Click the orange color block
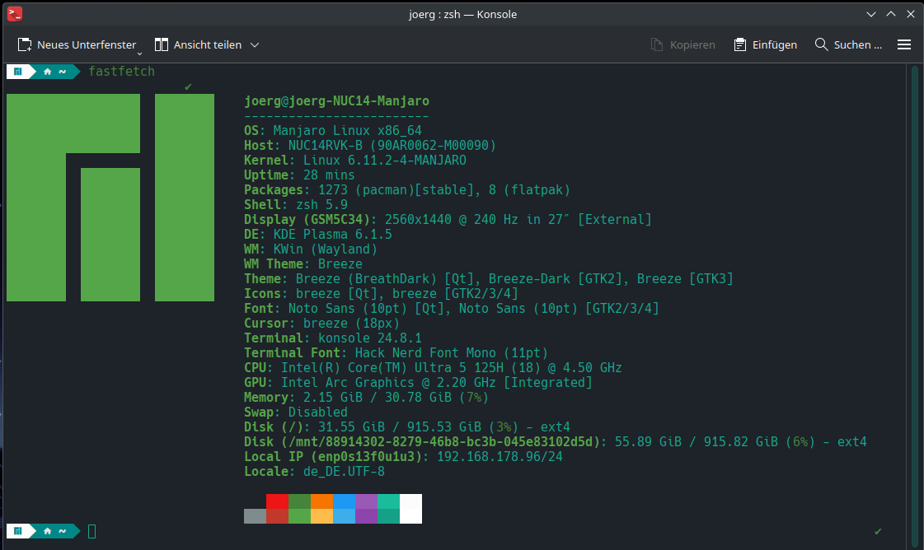The image size is (924, 550). coord(321,501)
